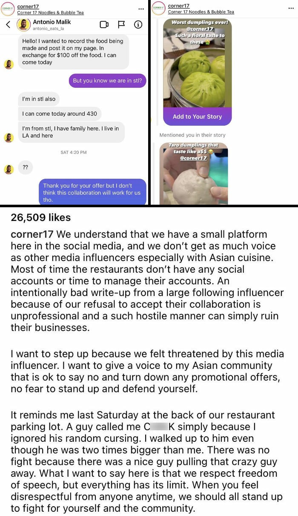Viewport: 298px width, 516px height.
Task: Tap the flag icon to report chat
Action: pyautogui.click(x=121, y=25)
